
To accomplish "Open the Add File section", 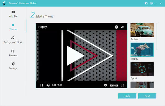I will tap(13, 14).
